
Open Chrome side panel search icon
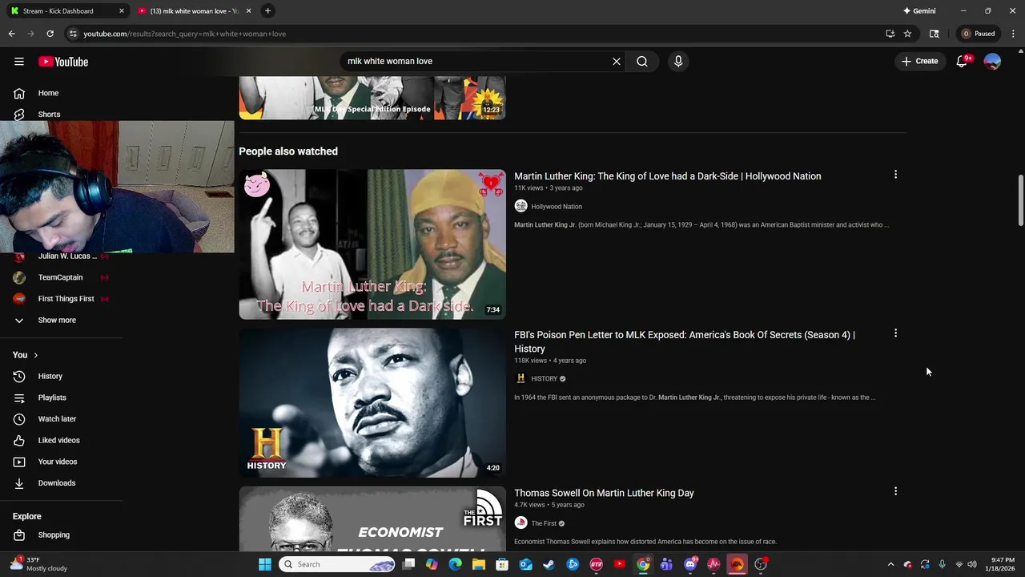934,34
